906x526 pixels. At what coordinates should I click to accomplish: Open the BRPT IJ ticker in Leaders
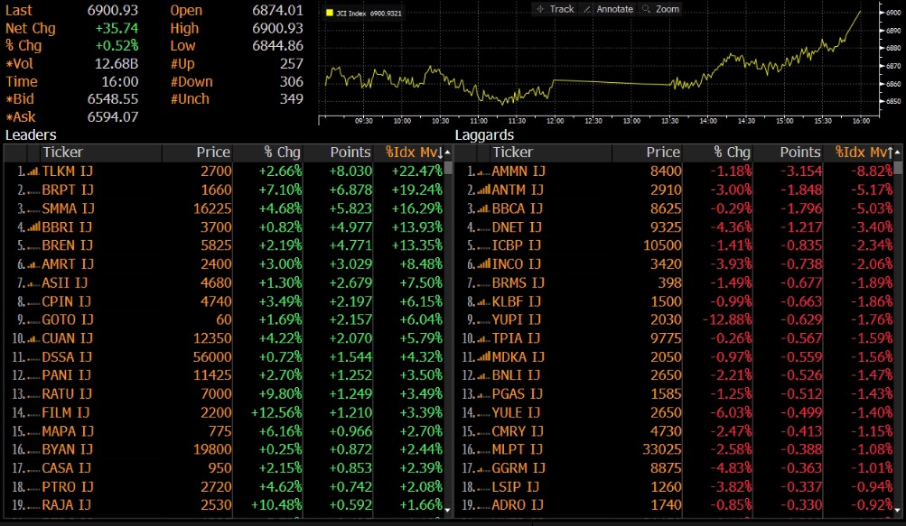pos(67,190)
